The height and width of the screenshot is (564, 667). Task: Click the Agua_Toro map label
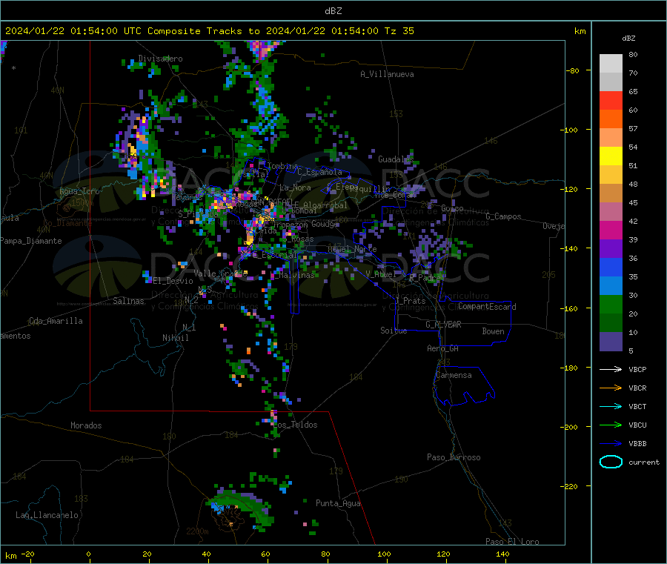(79, 191)
